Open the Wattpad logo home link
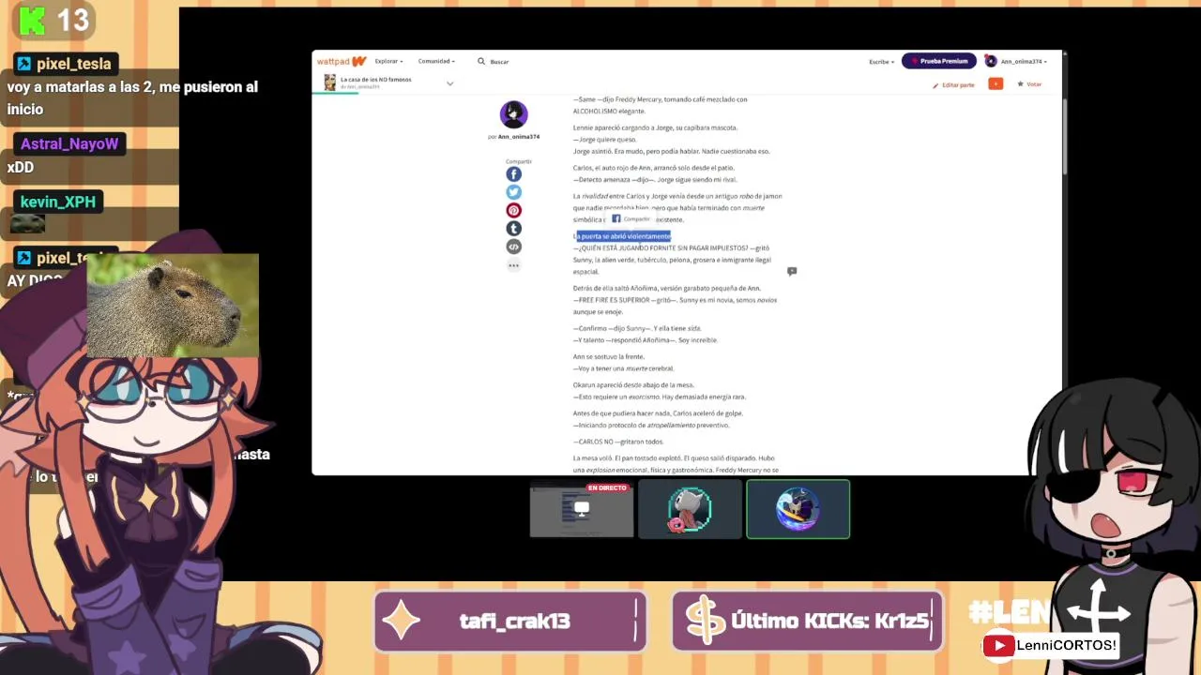The width and height of the screenshot is (1201, 675). coord(341,61)
